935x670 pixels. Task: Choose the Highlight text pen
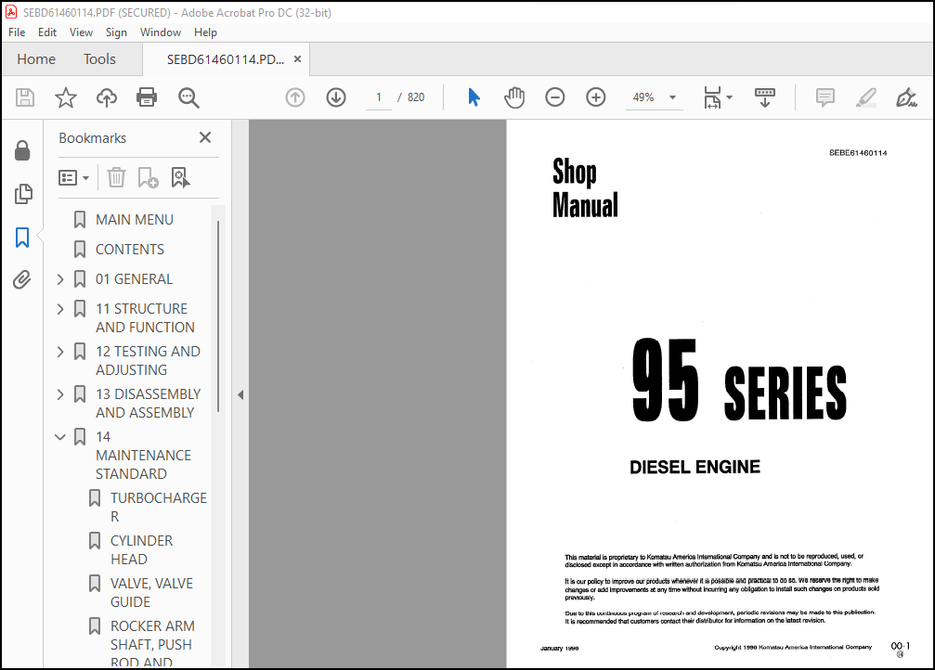click(x=866, y=97)
